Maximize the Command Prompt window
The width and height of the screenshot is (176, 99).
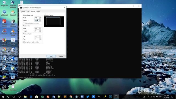pyautogui.click(x=133, y=6)
